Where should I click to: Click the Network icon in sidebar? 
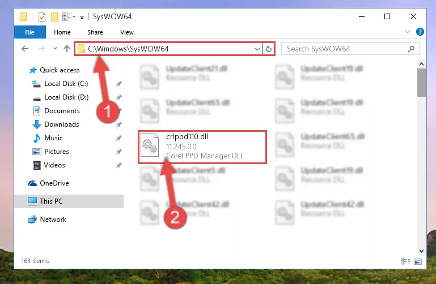[x=32, y=220]
